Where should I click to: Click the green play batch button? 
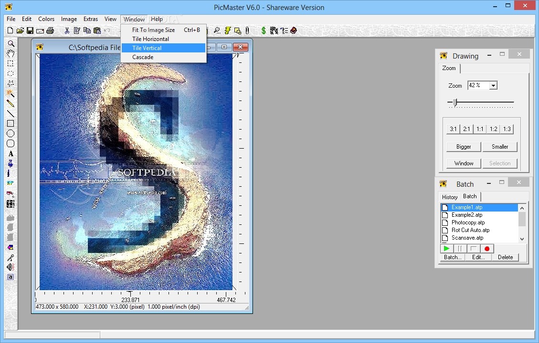446,249
